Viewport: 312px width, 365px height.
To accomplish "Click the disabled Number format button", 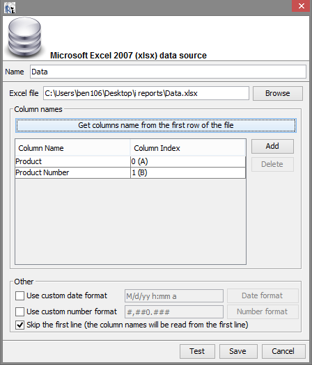I will 263,311.
